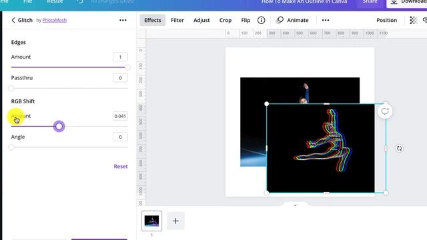Open the Animate options
This screenshot has width=427, height=240.
(x=292, y=20)
